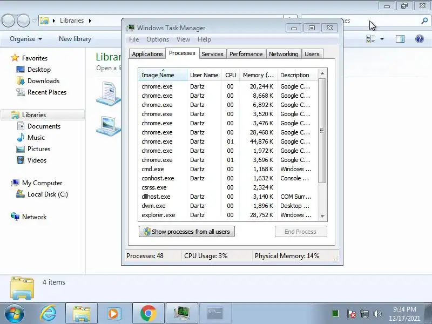
Task: Click the taskbar clock showing 9:34 PM
Action: pos(404,314)
